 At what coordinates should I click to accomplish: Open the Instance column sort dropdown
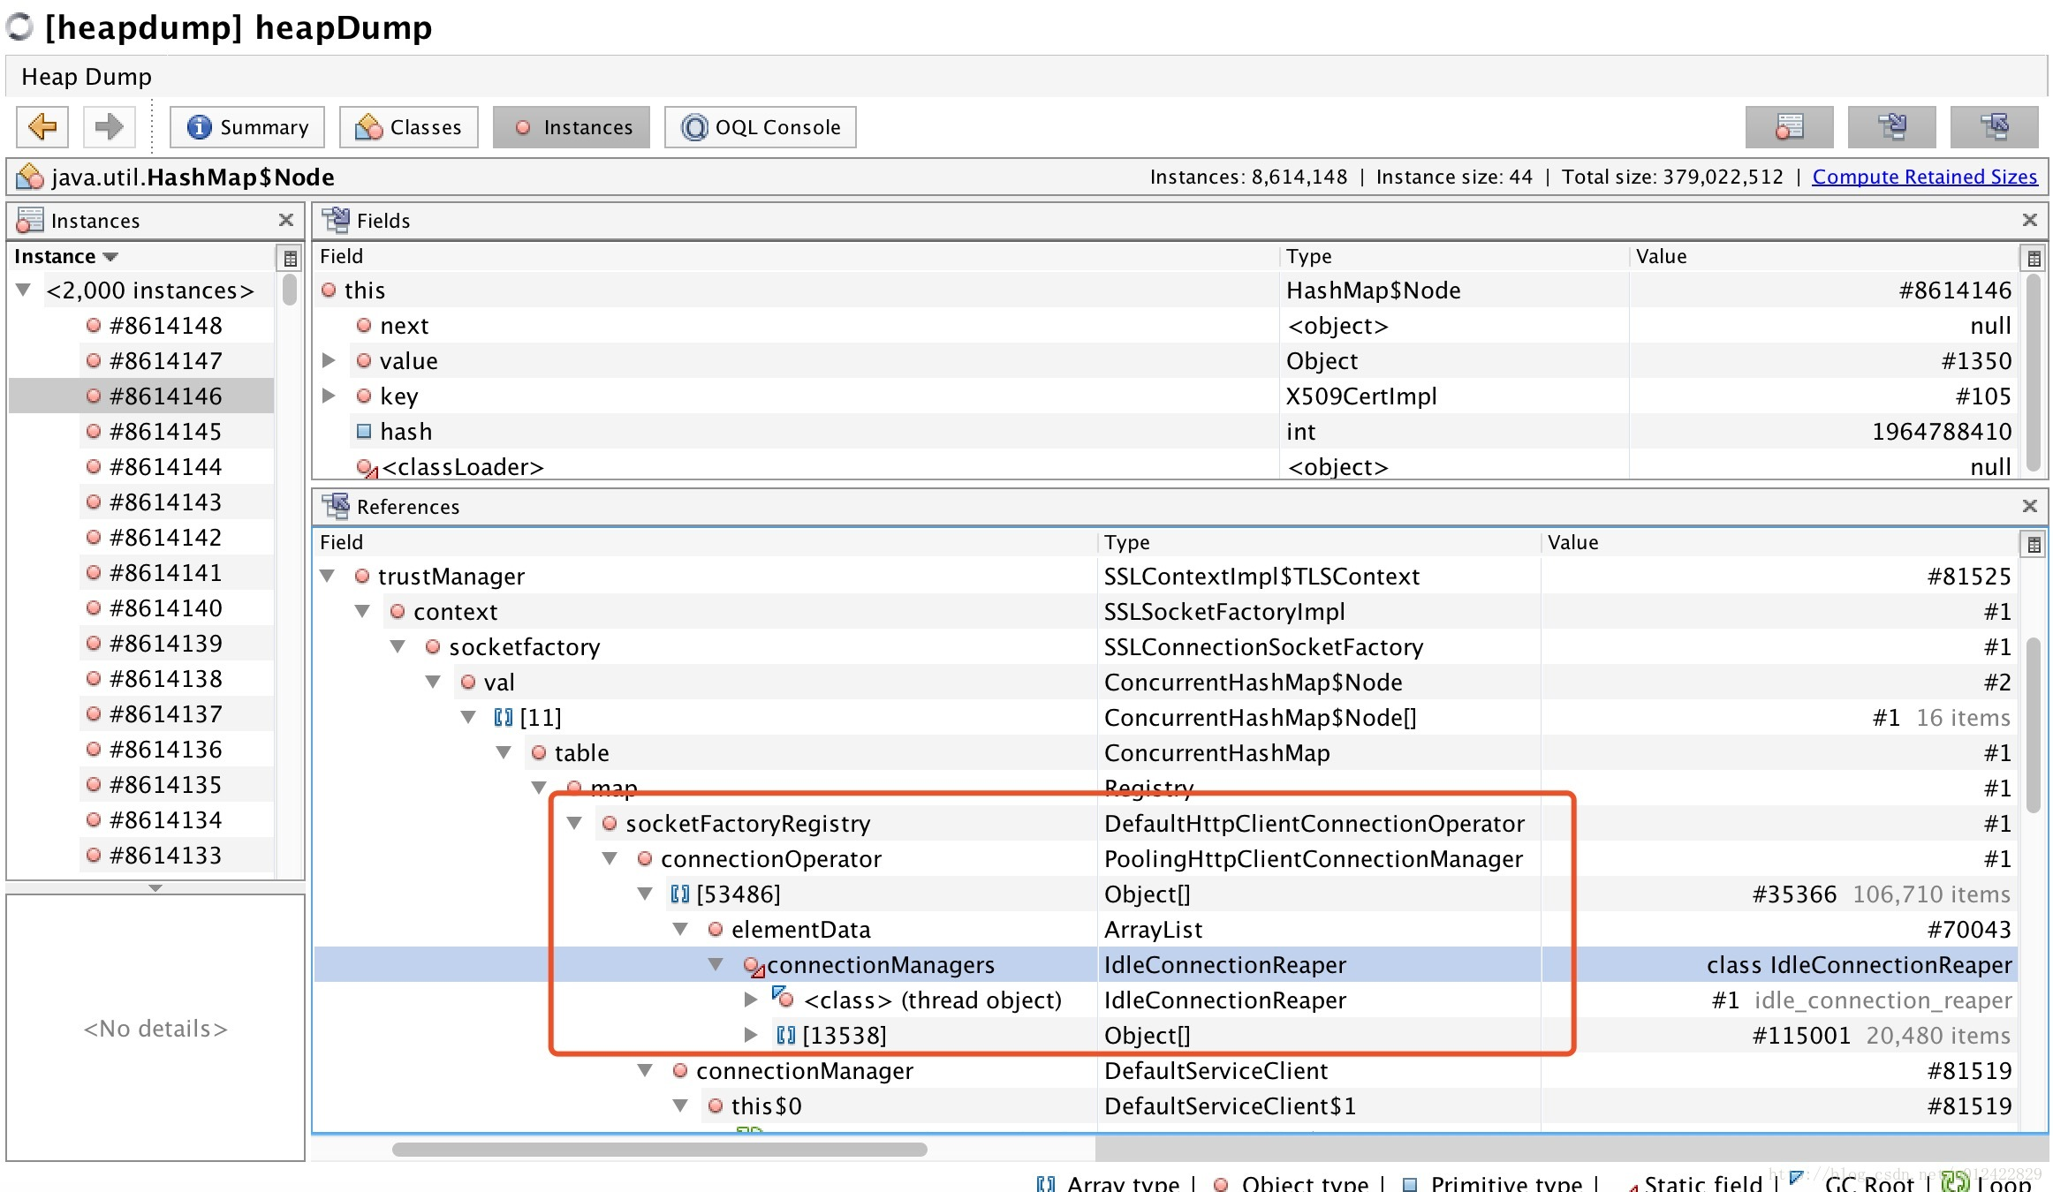click(110, 257)
